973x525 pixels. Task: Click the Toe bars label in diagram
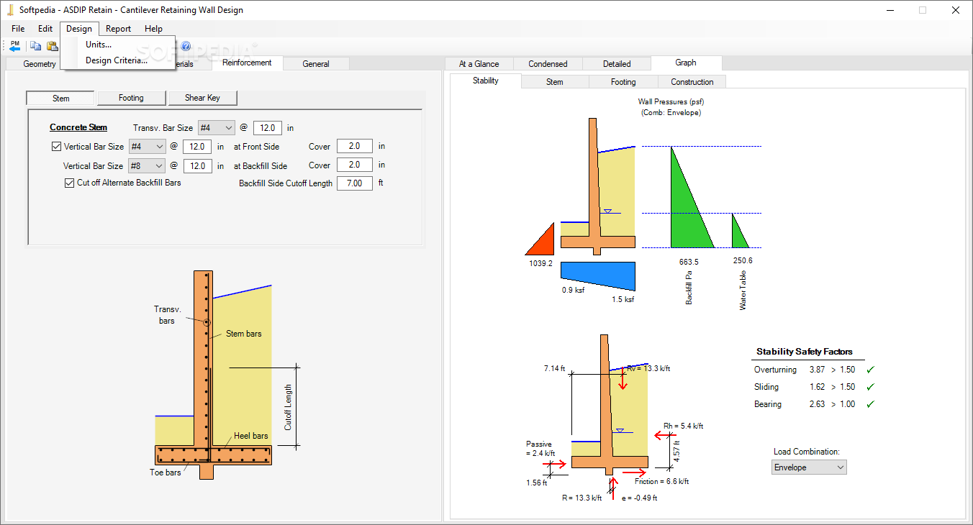[x=166, y=472]
